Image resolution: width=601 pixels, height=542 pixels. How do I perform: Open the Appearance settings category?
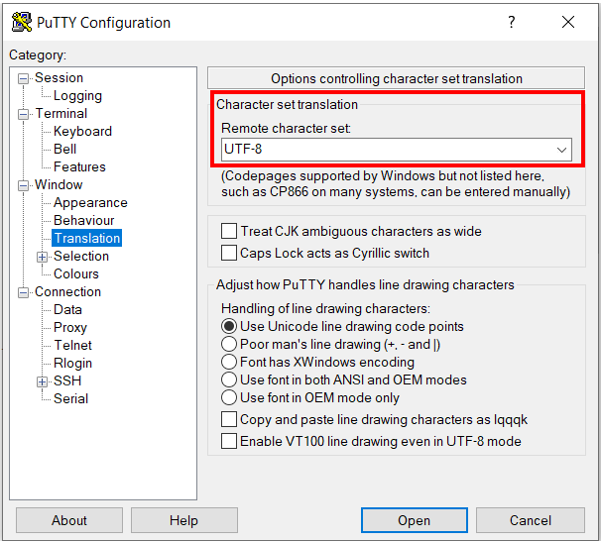(90, 202)
